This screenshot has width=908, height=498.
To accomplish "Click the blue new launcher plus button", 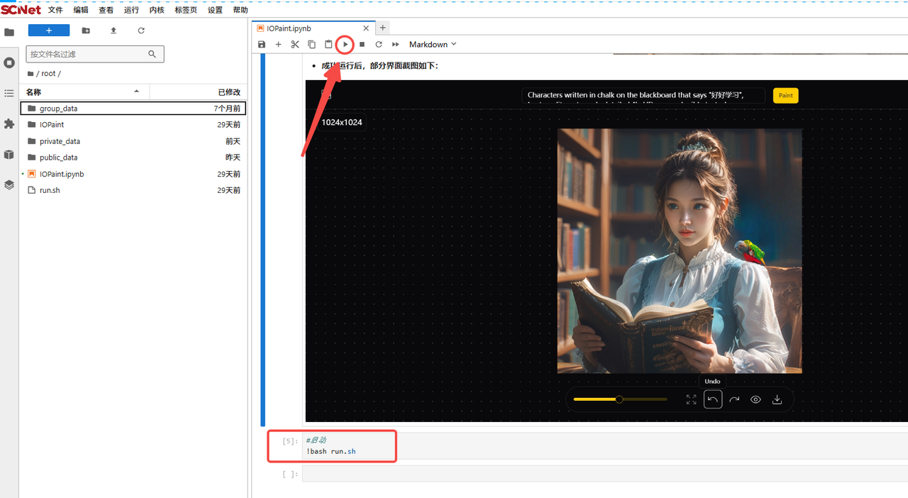I will 49,31.
